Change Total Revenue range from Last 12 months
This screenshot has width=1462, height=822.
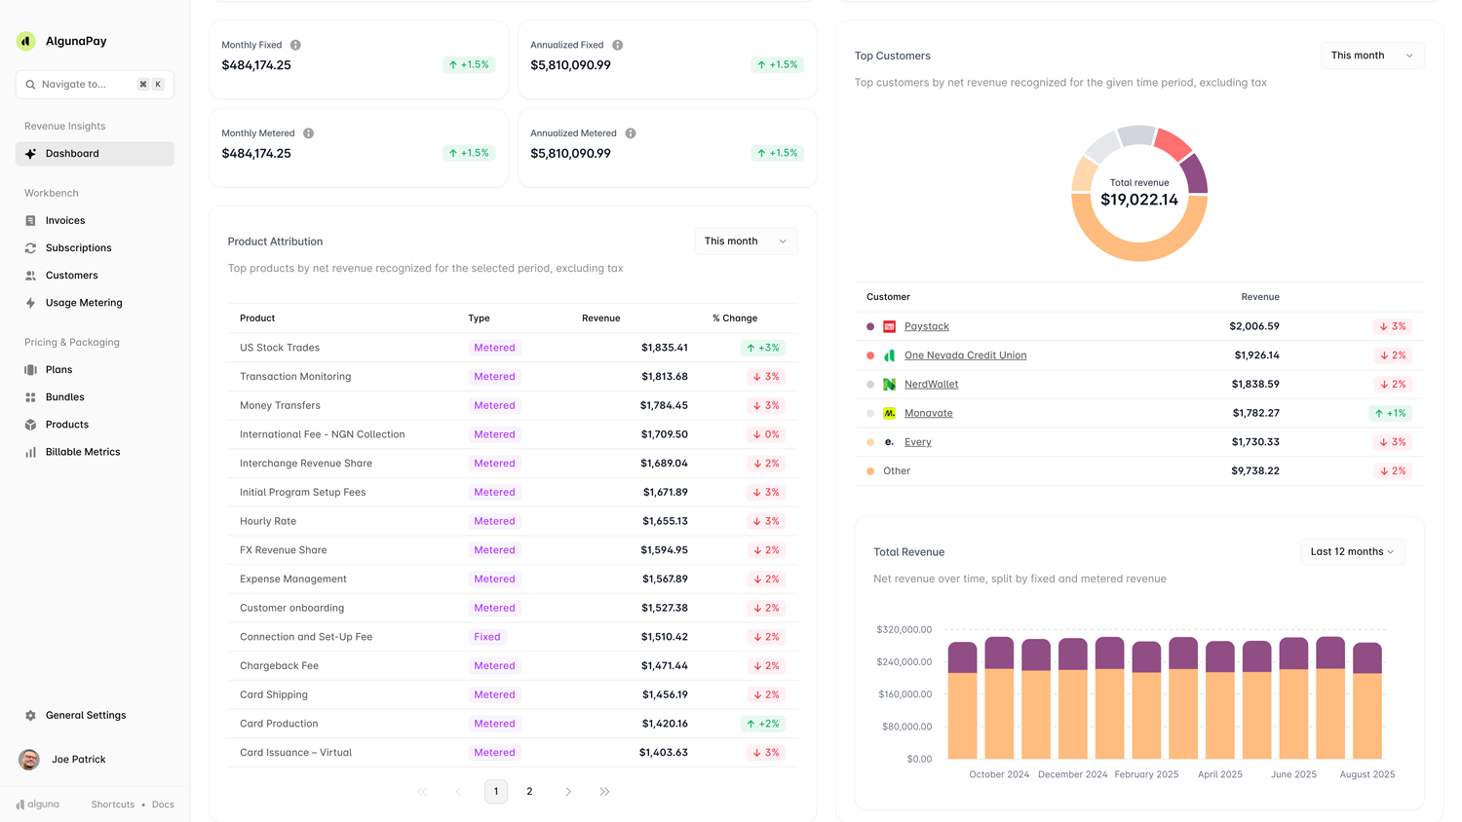pyautogui.click(x=1352, y=551)
